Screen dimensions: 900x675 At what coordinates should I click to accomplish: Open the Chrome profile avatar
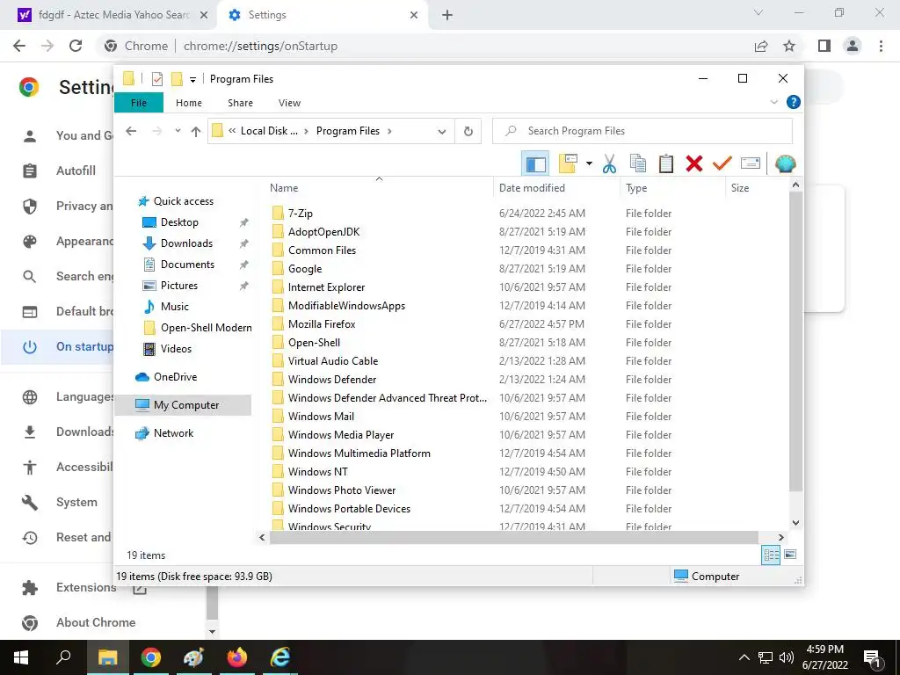[853, 46]
